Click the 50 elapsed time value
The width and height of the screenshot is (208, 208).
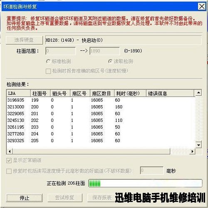click(x=117, y=127)
